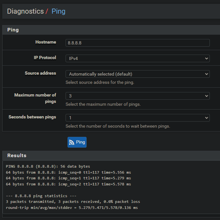Open the Seconds between pings dropdown
220x220 pixels.
coord(138,118)
